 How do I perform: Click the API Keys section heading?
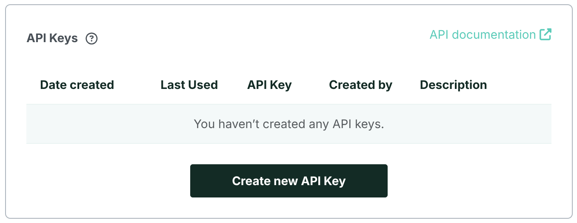(x=52, y=38)
